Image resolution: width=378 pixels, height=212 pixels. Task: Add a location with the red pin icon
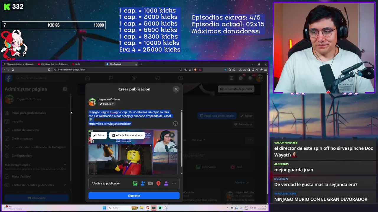158,183
